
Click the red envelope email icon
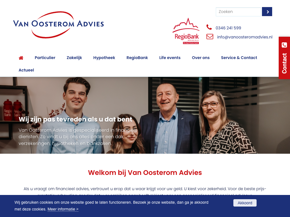[x=210, y=36]
